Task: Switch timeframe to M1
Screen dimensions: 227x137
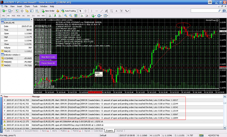Action: [x=4, y=16]
